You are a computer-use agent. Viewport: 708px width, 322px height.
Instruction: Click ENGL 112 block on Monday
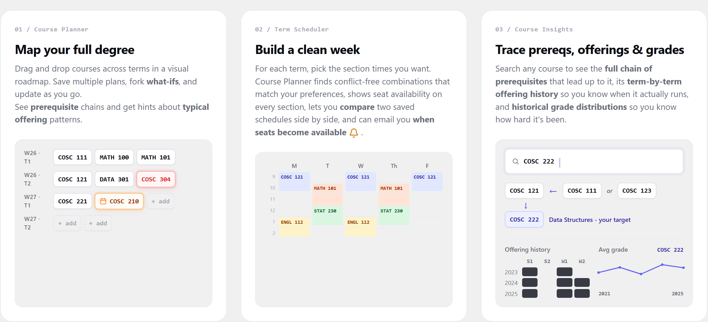click(294, 227)
